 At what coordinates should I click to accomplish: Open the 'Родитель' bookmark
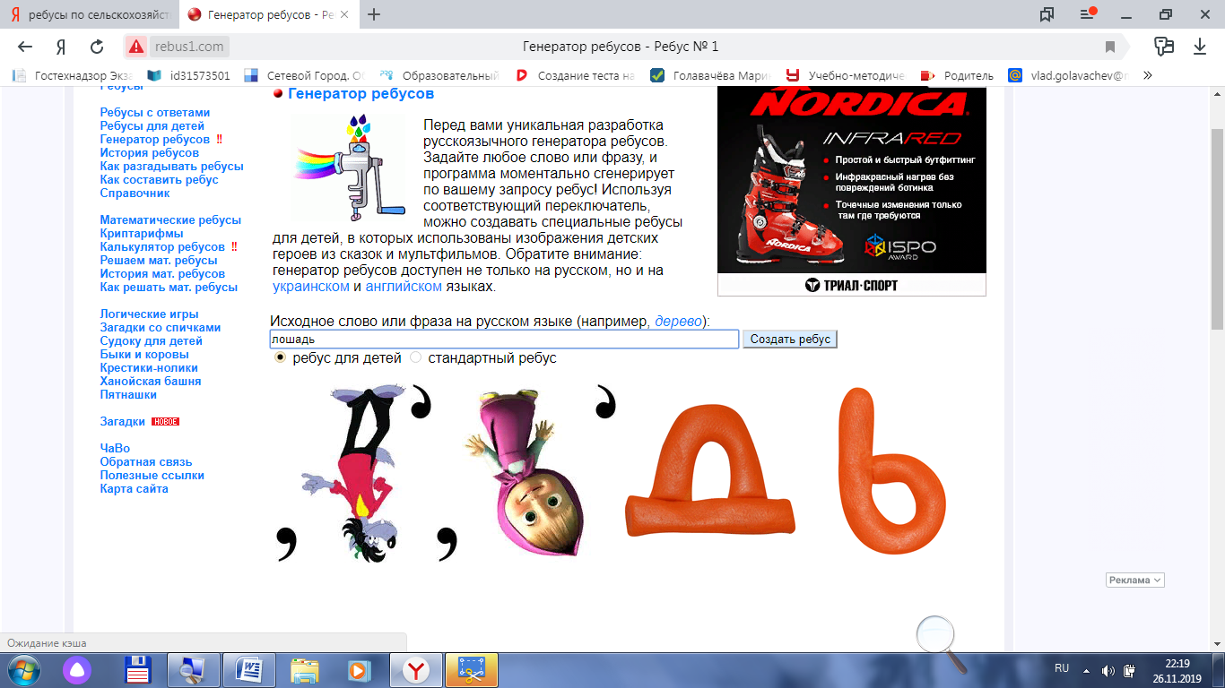point(957,75)
